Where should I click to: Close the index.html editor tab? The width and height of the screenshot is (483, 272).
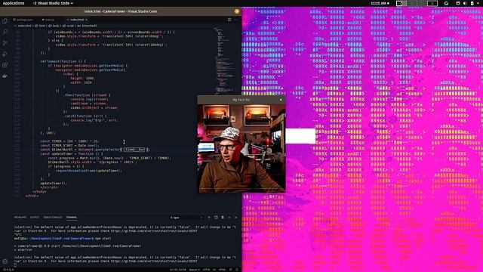(x=86, y=20)
